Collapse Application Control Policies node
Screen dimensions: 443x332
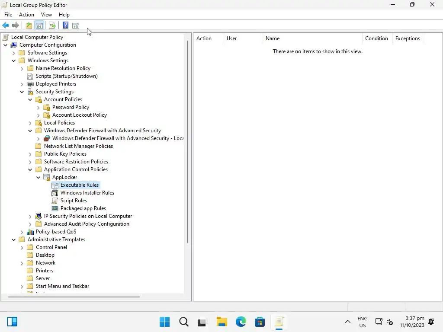point(30,169)
